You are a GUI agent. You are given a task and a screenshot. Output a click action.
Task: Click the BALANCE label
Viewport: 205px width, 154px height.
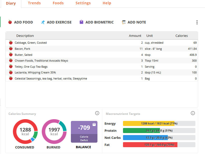pos(84,147)
